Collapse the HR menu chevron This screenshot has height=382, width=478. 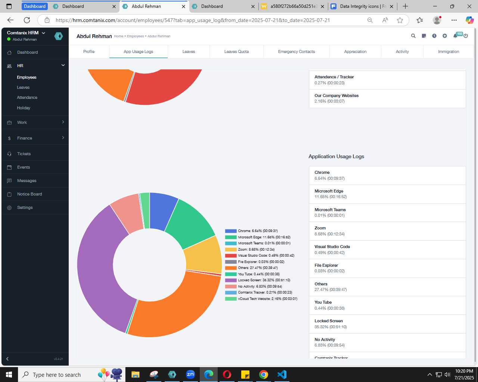tap(63, 65)
